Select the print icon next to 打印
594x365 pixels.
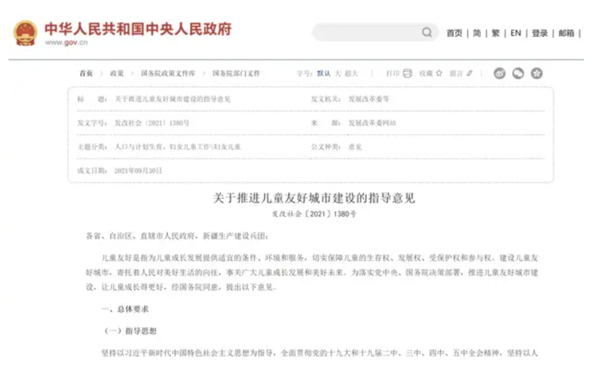coord(407,72)
